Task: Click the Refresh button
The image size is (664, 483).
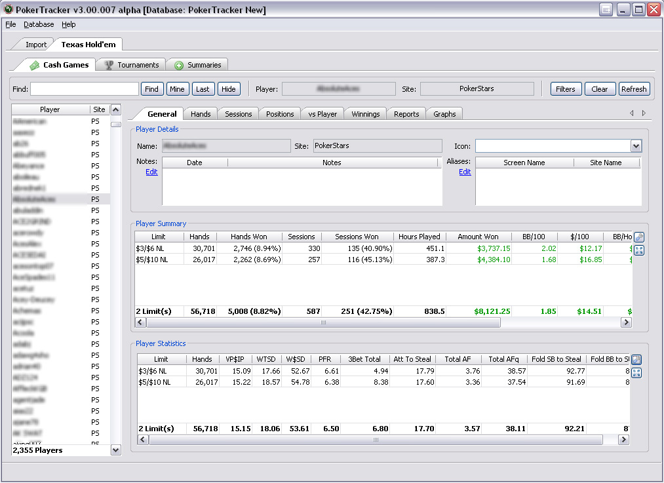Action: (634, 89)
